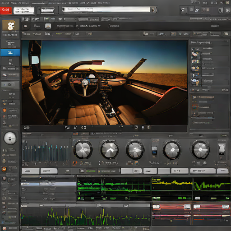Image resolution: width=231 pixels, height=231 pixels.
Task: Click the first light gray button below the histogram
Action: pyautogui.click(x=31, y=171)
